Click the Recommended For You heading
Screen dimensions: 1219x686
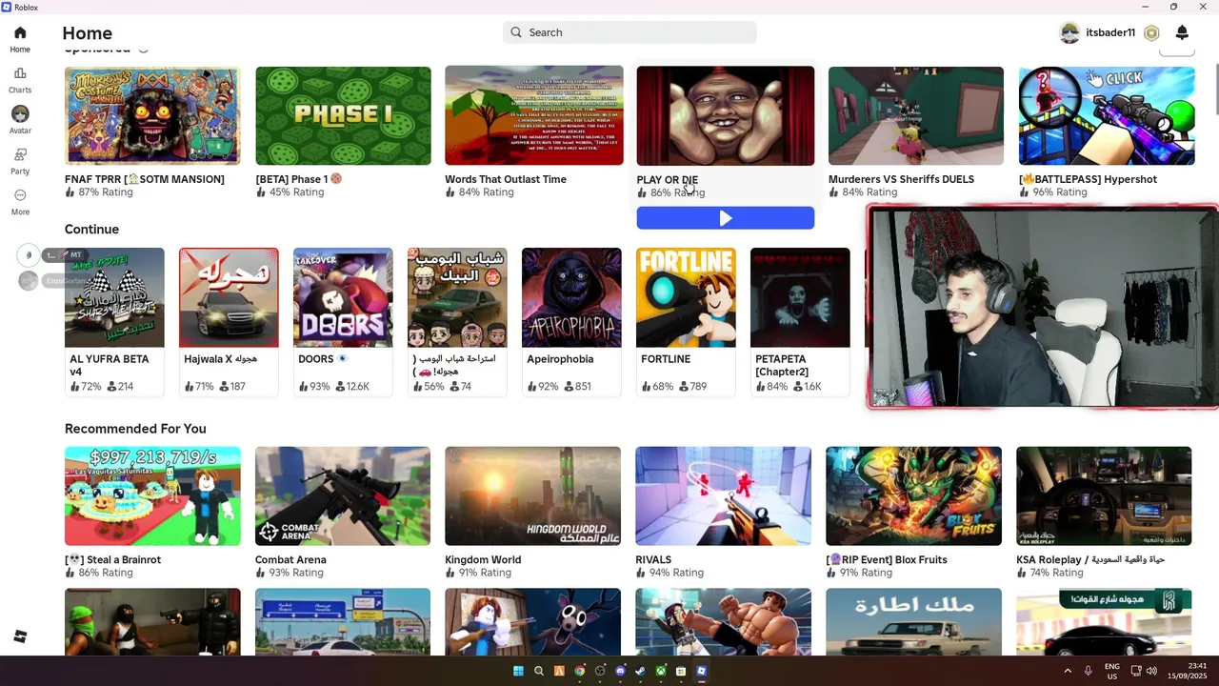135,429
